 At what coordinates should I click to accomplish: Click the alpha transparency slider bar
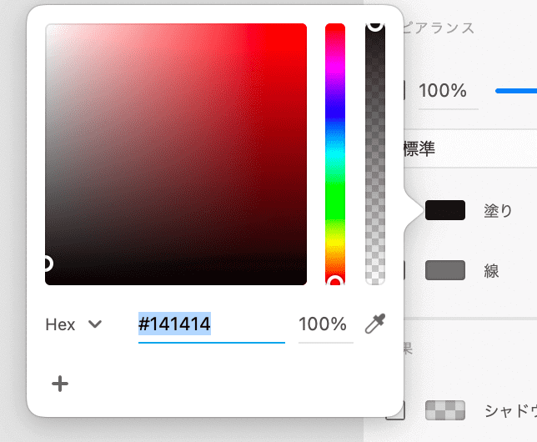(x=375, y=154)
